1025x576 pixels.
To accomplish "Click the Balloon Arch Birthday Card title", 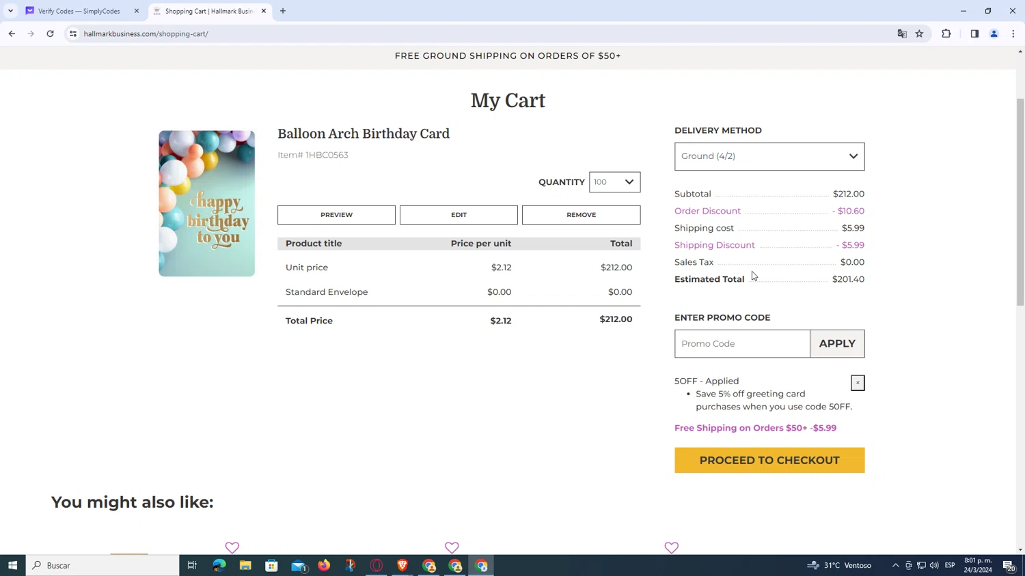I will pos(364,134).
